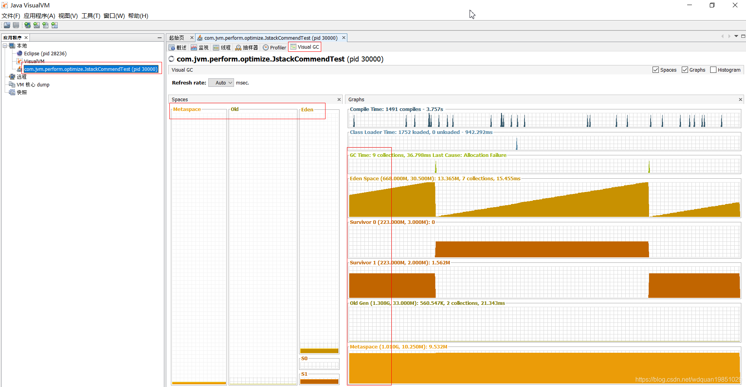The width and height of the screenshot is (746, 387).
Task: Click the Java cup icon of JstackCommendTest node
Action: [x=19, y=69]
